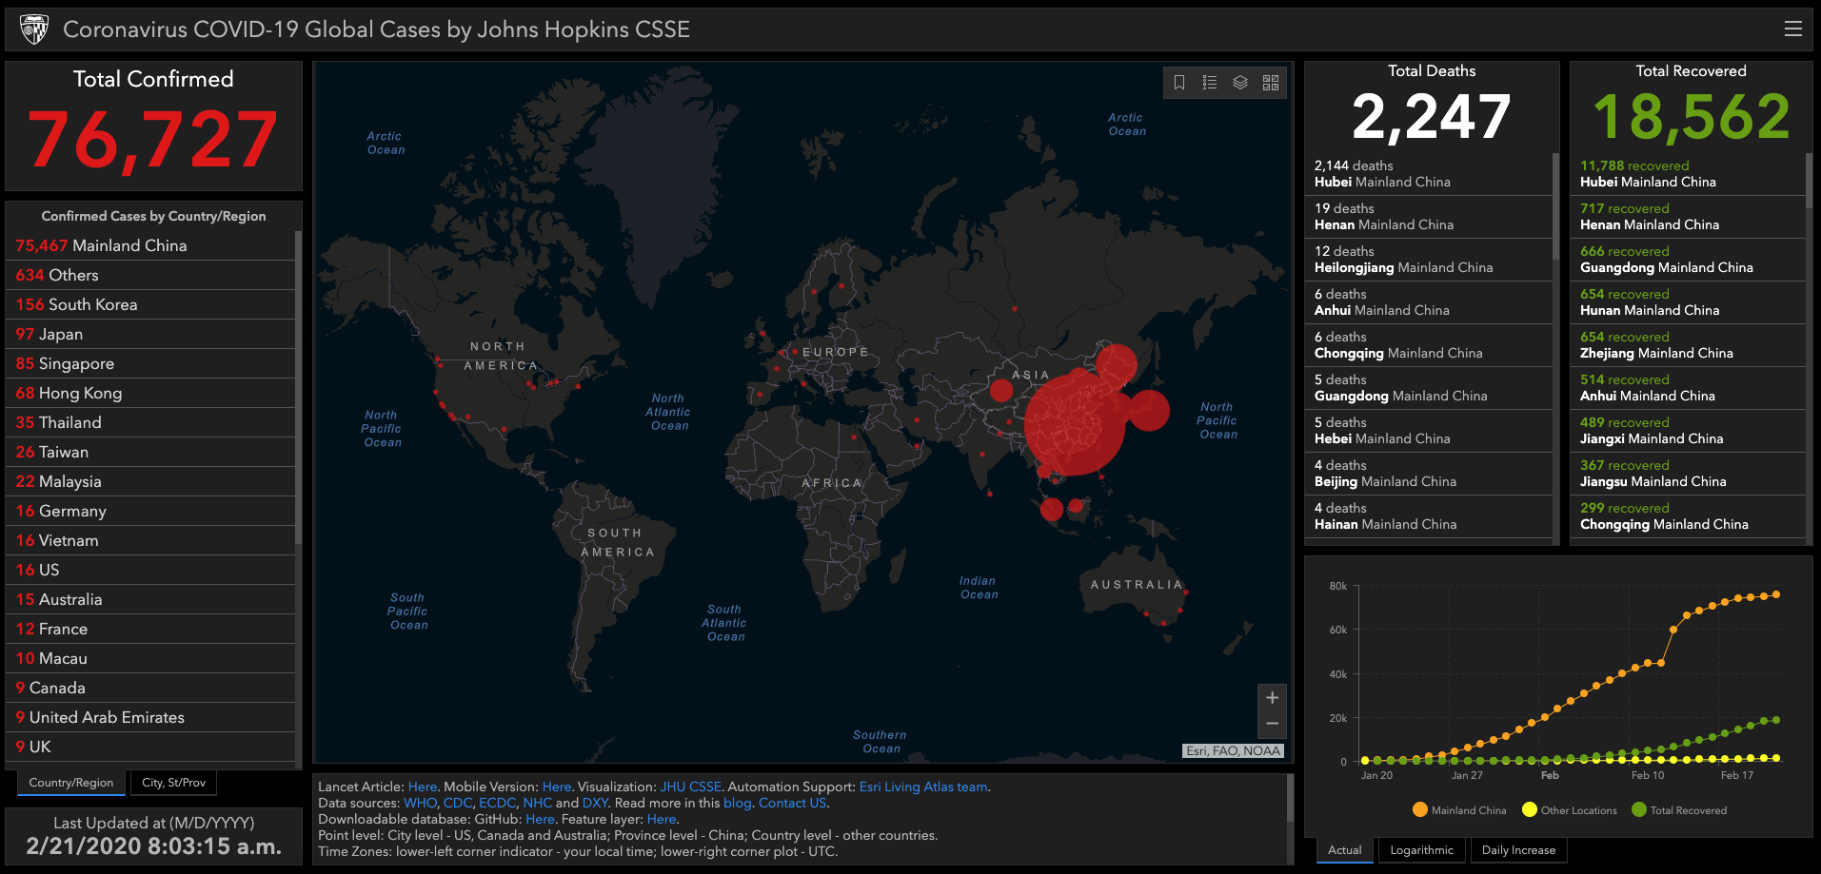This screenshot has width=1821, height=874.
Task: Click the country list vertical scrollbar
Action: (x=298, y=380)
